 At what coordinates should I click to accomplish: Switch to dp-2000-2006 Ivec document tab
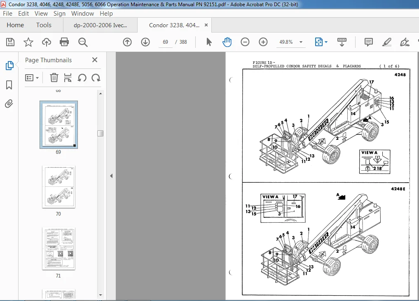(100, 25)
